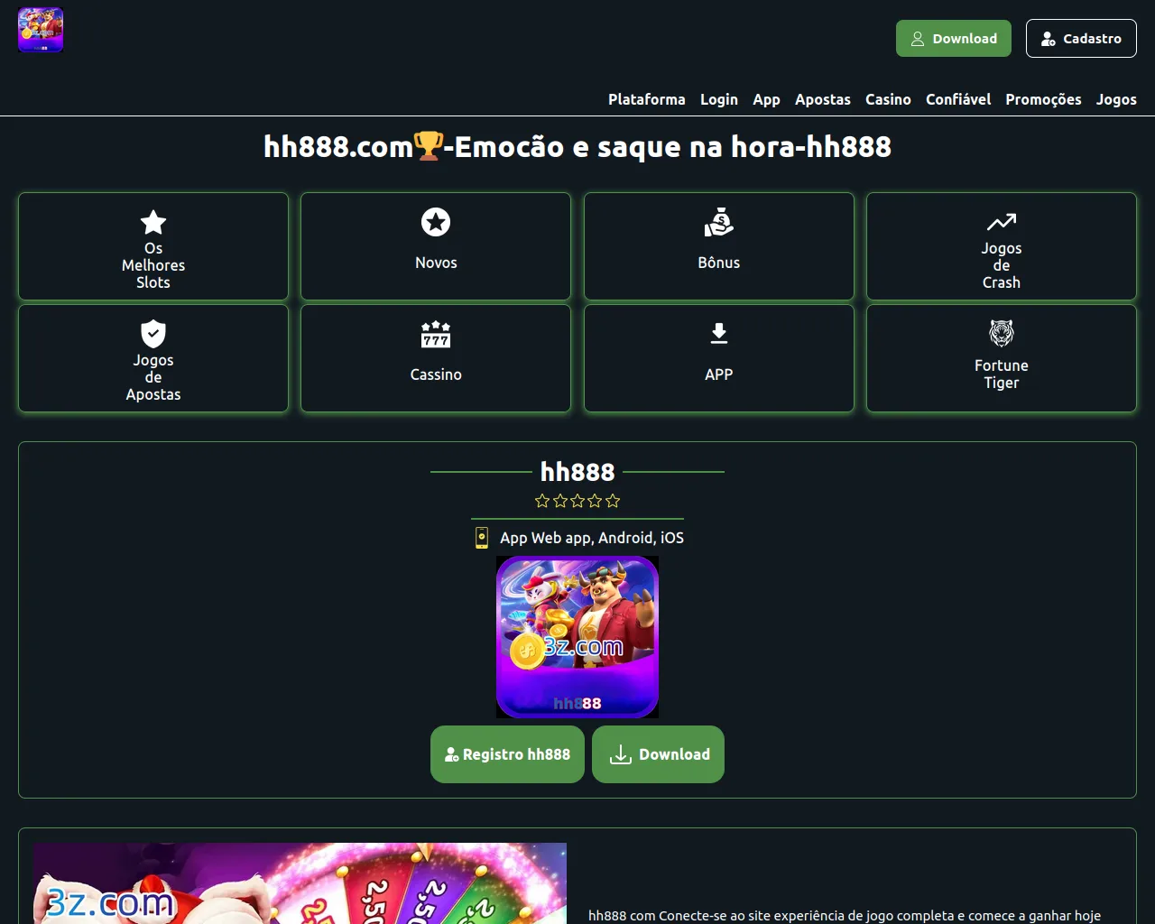Click the hh888 app thumbnail image

[x=577, y=637]
